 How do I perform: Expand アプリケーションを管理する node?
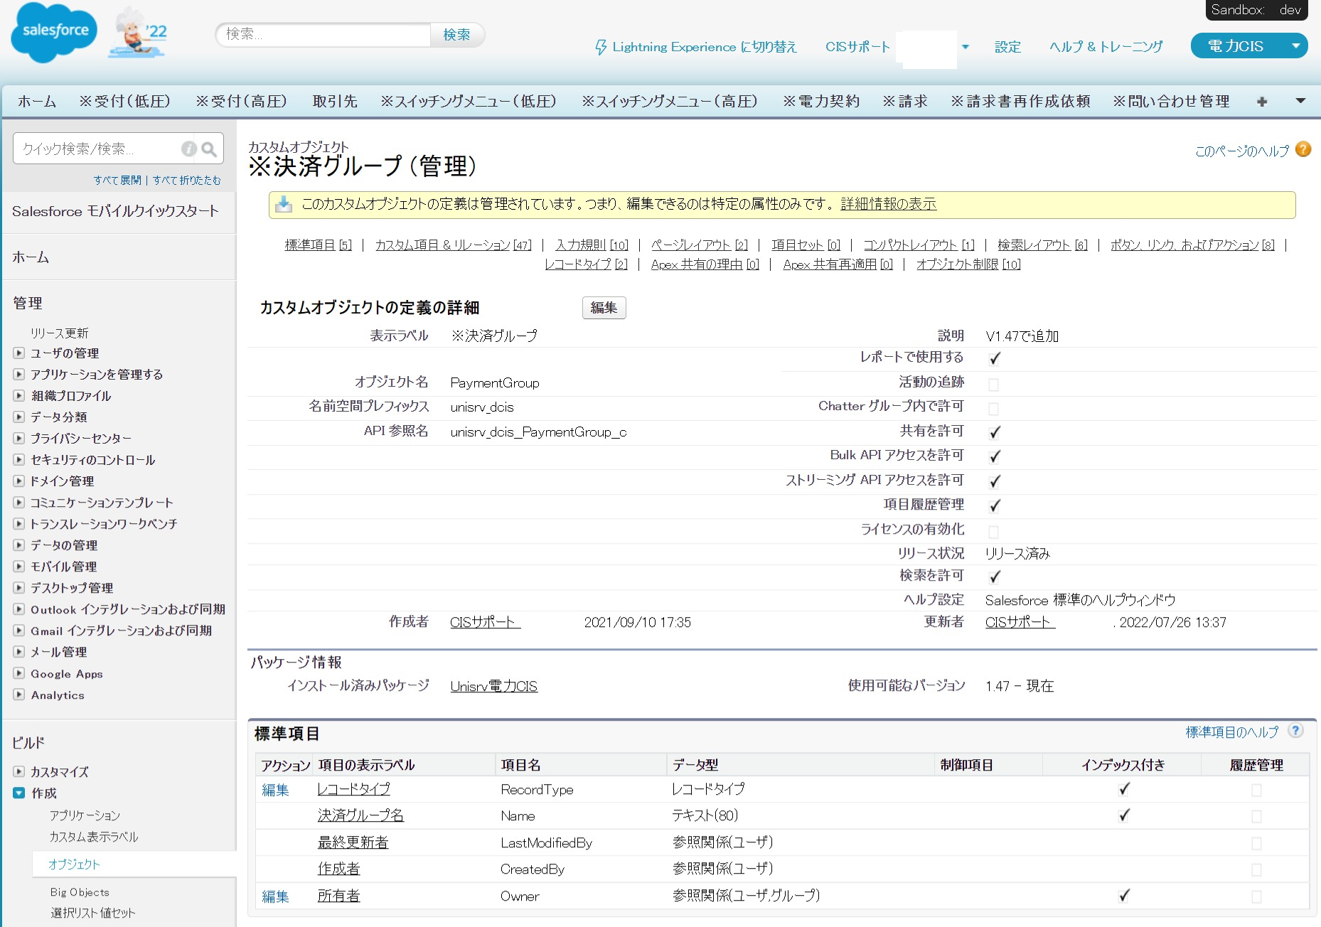[x=19, y=374]
